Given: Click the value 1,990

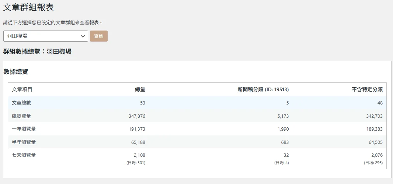Looking at the screenshot, I should coord(283,129).
